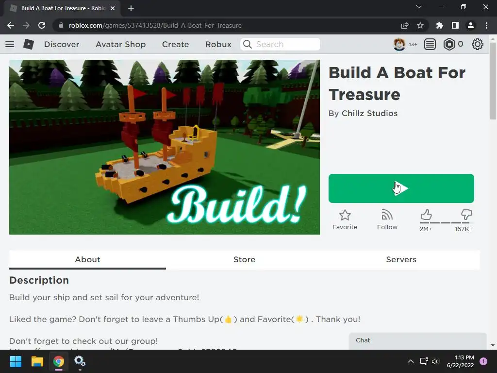
Task: Go to the Create page
Action: point(175,44)
